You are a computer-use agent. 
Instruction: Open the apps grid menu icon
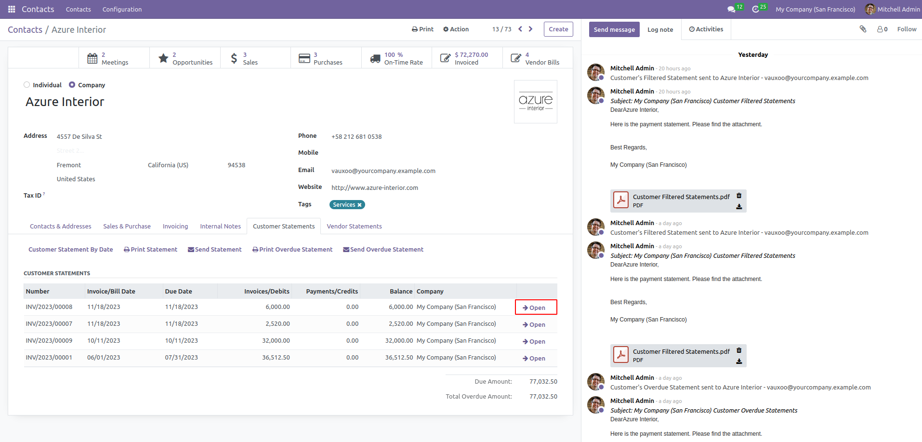12,9
